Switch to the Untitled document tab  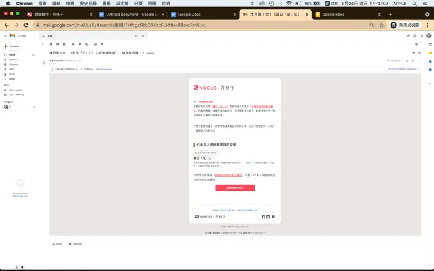click(131, 15)
